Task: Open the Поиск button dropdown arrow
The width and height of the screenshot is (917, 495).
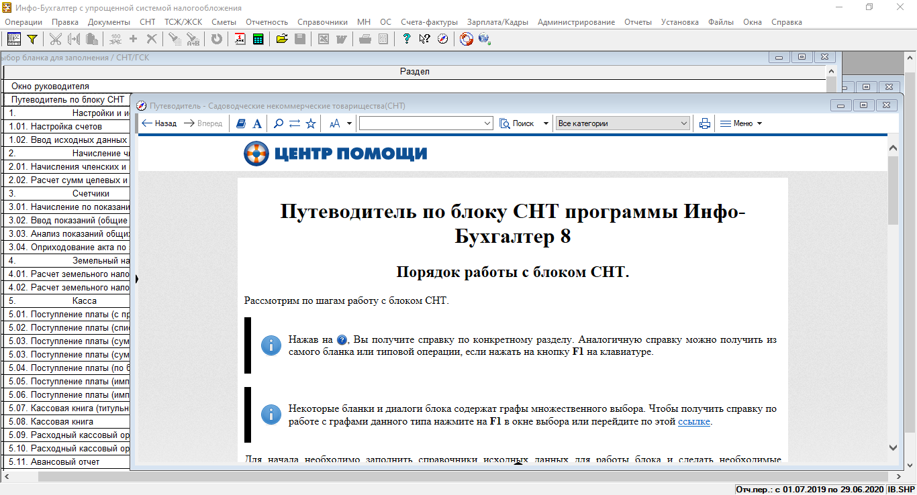Action: coord(546,123)
